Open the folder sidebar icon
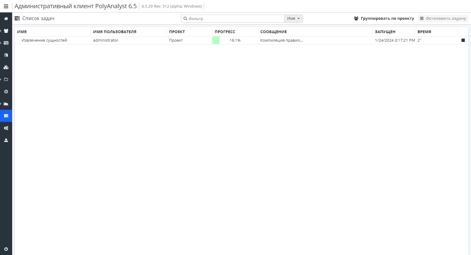The height and width of the screenshot is (255, 471). [6, 79]
